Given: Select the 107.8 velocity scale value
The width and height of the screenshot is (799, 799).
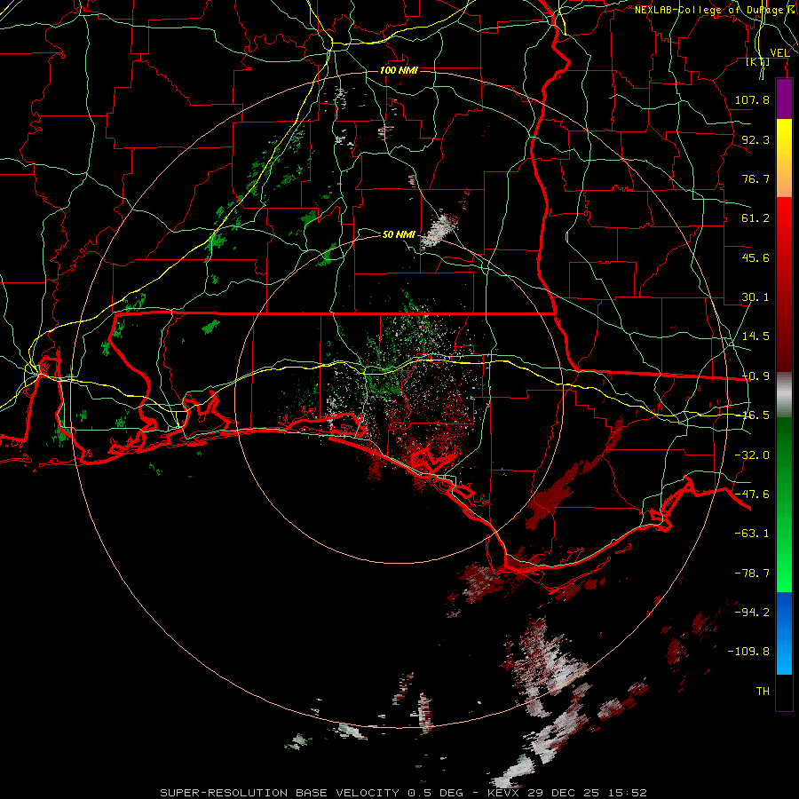Looking at the screenshot, I should point(752,99).
